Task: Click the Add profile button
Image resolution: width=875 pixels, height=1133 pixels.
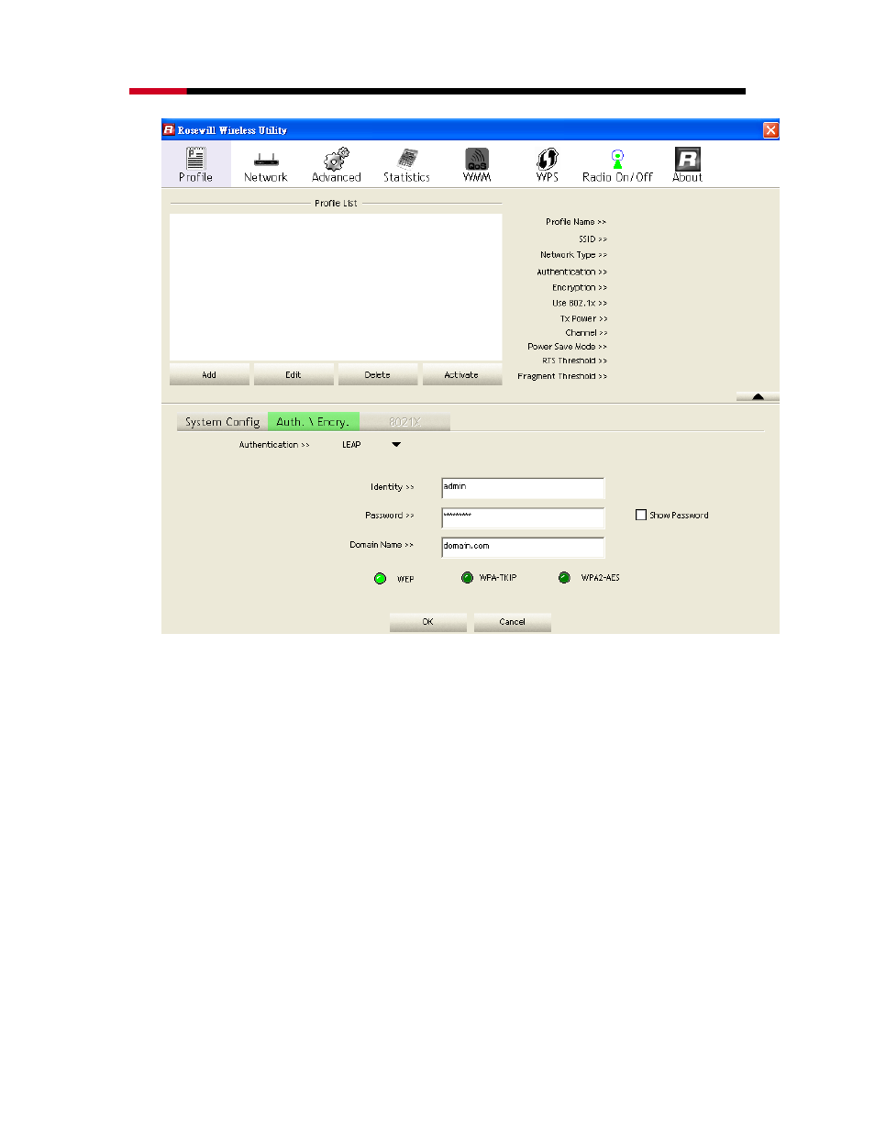Action: point(209,374)
